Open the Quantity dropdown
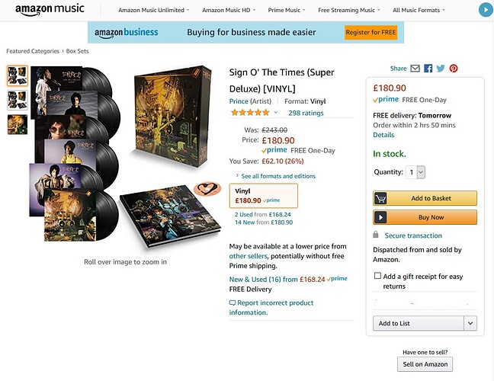This screenshot has height=381, width=494. coord(415,172)
